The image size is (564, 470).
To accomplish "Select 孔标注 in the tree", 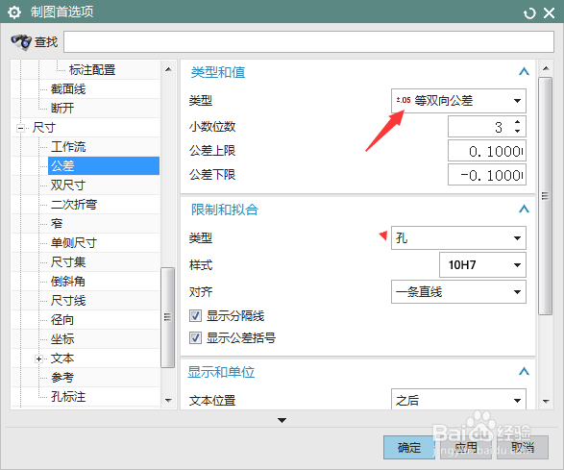I will pyautogui.click(x=68, y=397).
